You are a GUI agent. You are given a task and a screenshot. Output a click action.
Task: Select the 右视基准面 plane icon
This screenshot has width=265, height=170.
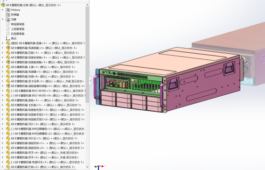(8, 34)
